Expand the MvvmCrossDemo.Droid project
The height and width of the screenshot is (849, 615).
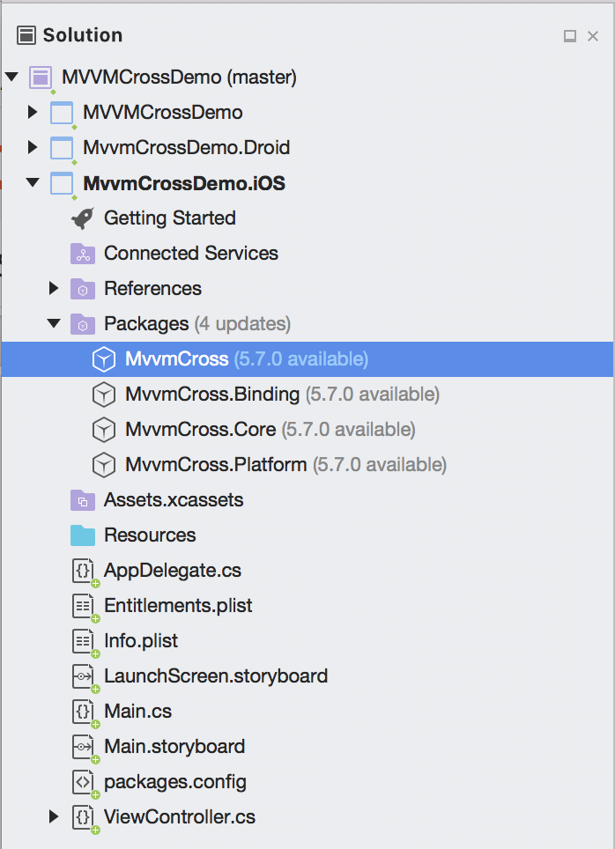tap(33, 147)
